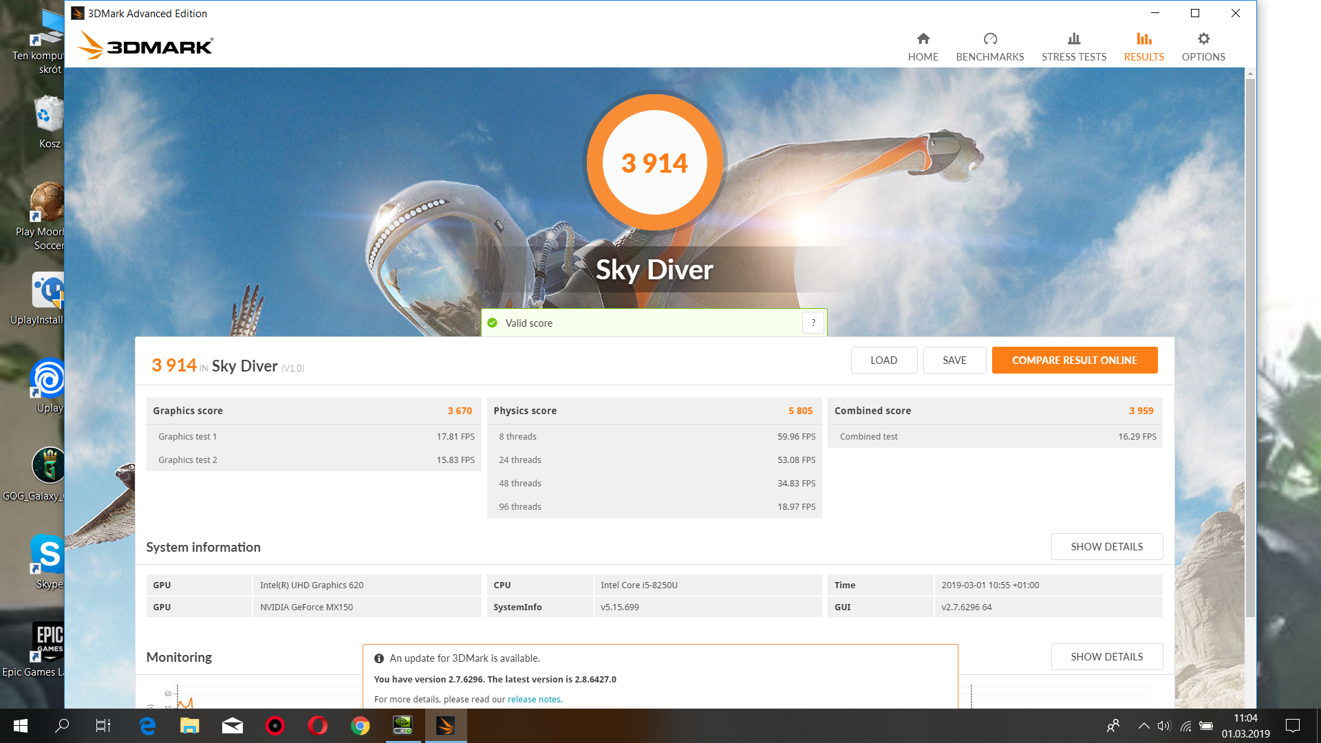The image size is (1321, 743).
Task: Open Mail app from taskbar
Action: (233, 726)
